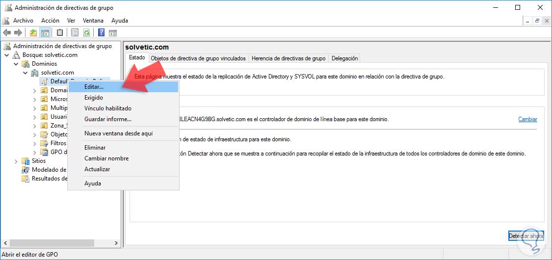This screenshot has height=260, width=552.
Task: Open the Archivo menu
Action: tap(23, 21)
